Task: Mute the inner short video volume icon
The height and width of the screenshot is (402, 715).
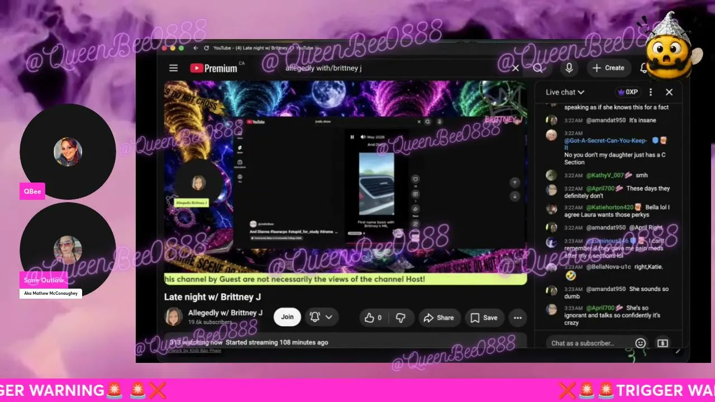Action: point(363,137)
